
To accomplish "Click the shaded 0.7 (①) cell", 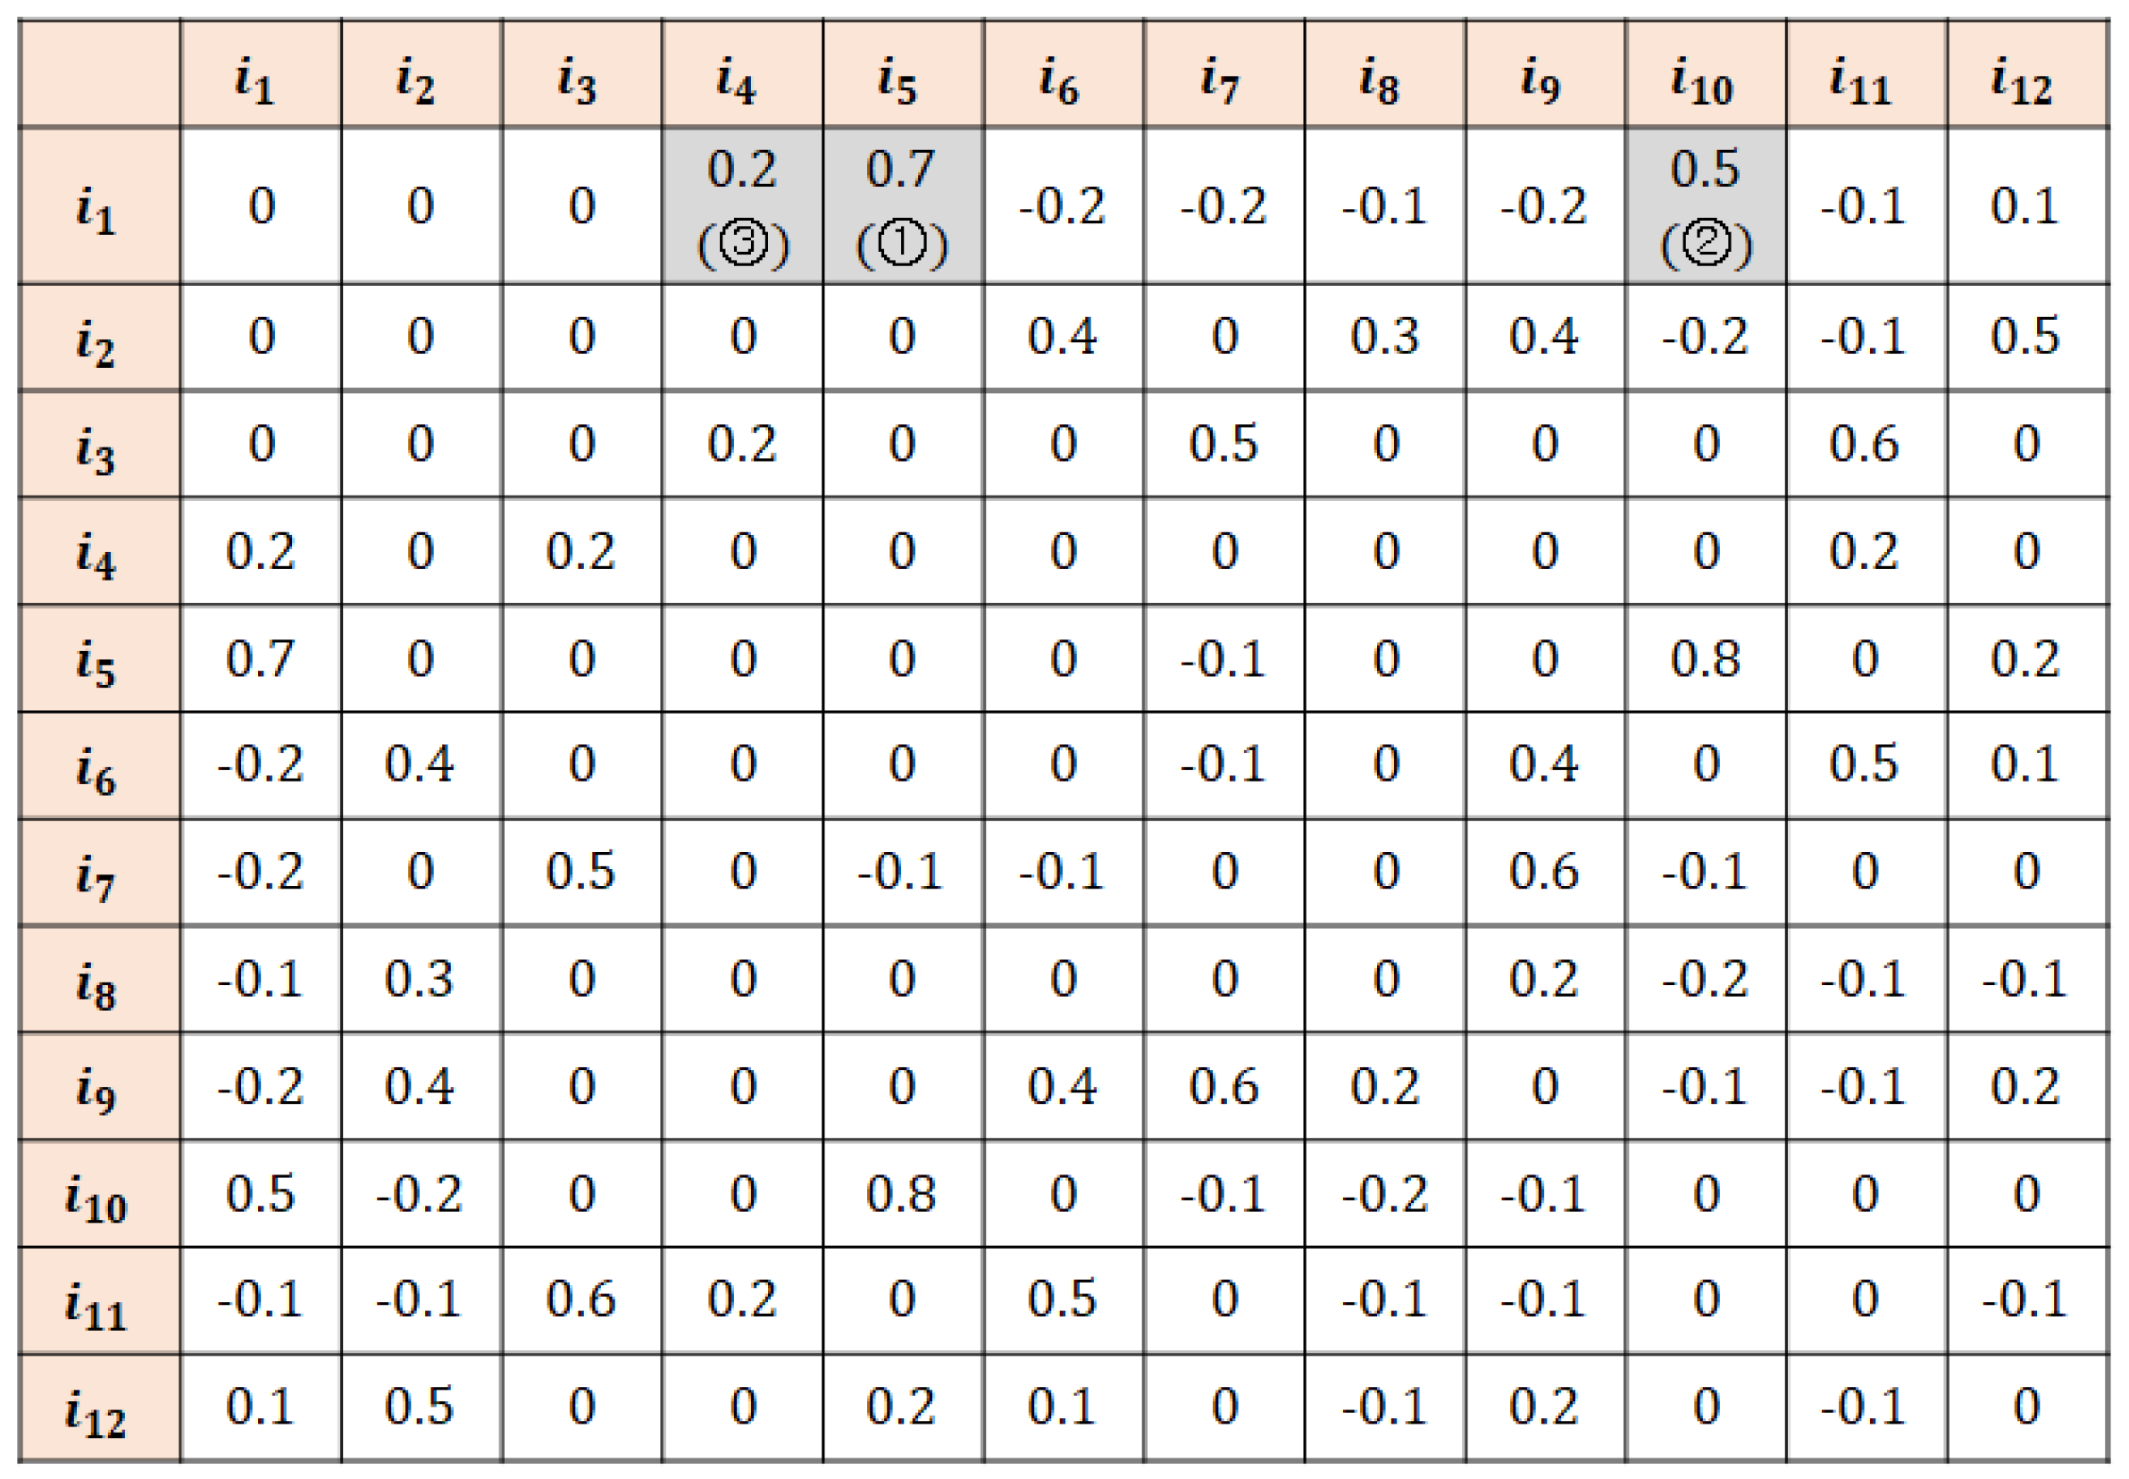I will click(x=902, y=205).
